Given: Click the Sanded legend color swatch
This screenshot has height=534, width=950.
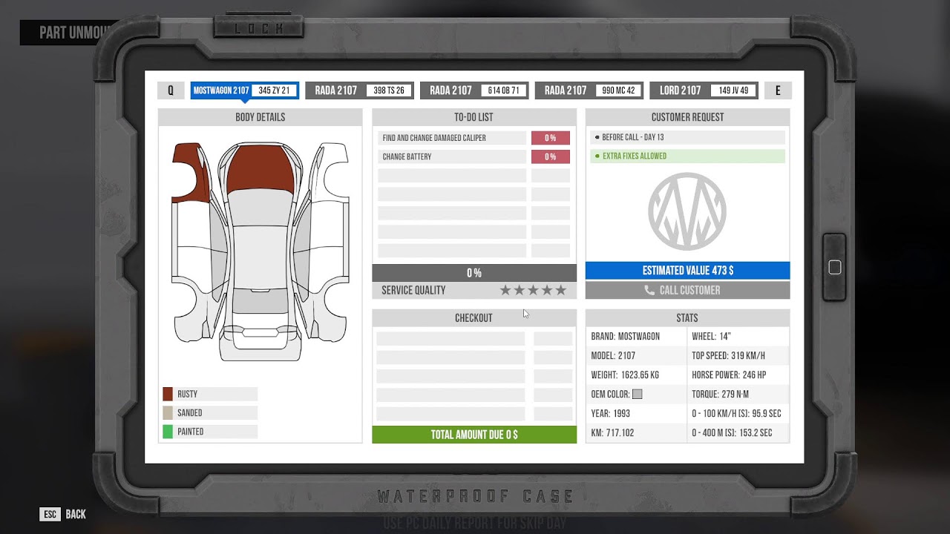Looking at the screenshot, I should click(168, 413).
